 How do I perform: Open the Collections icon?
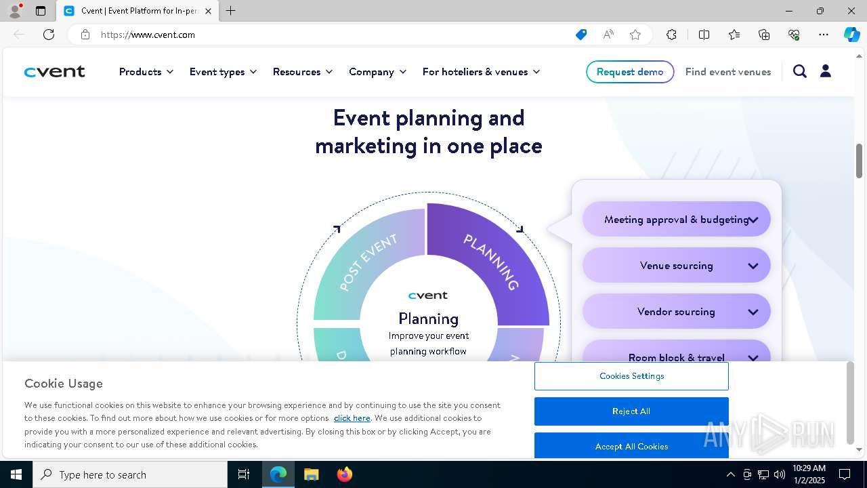click(x=764, y=35)
